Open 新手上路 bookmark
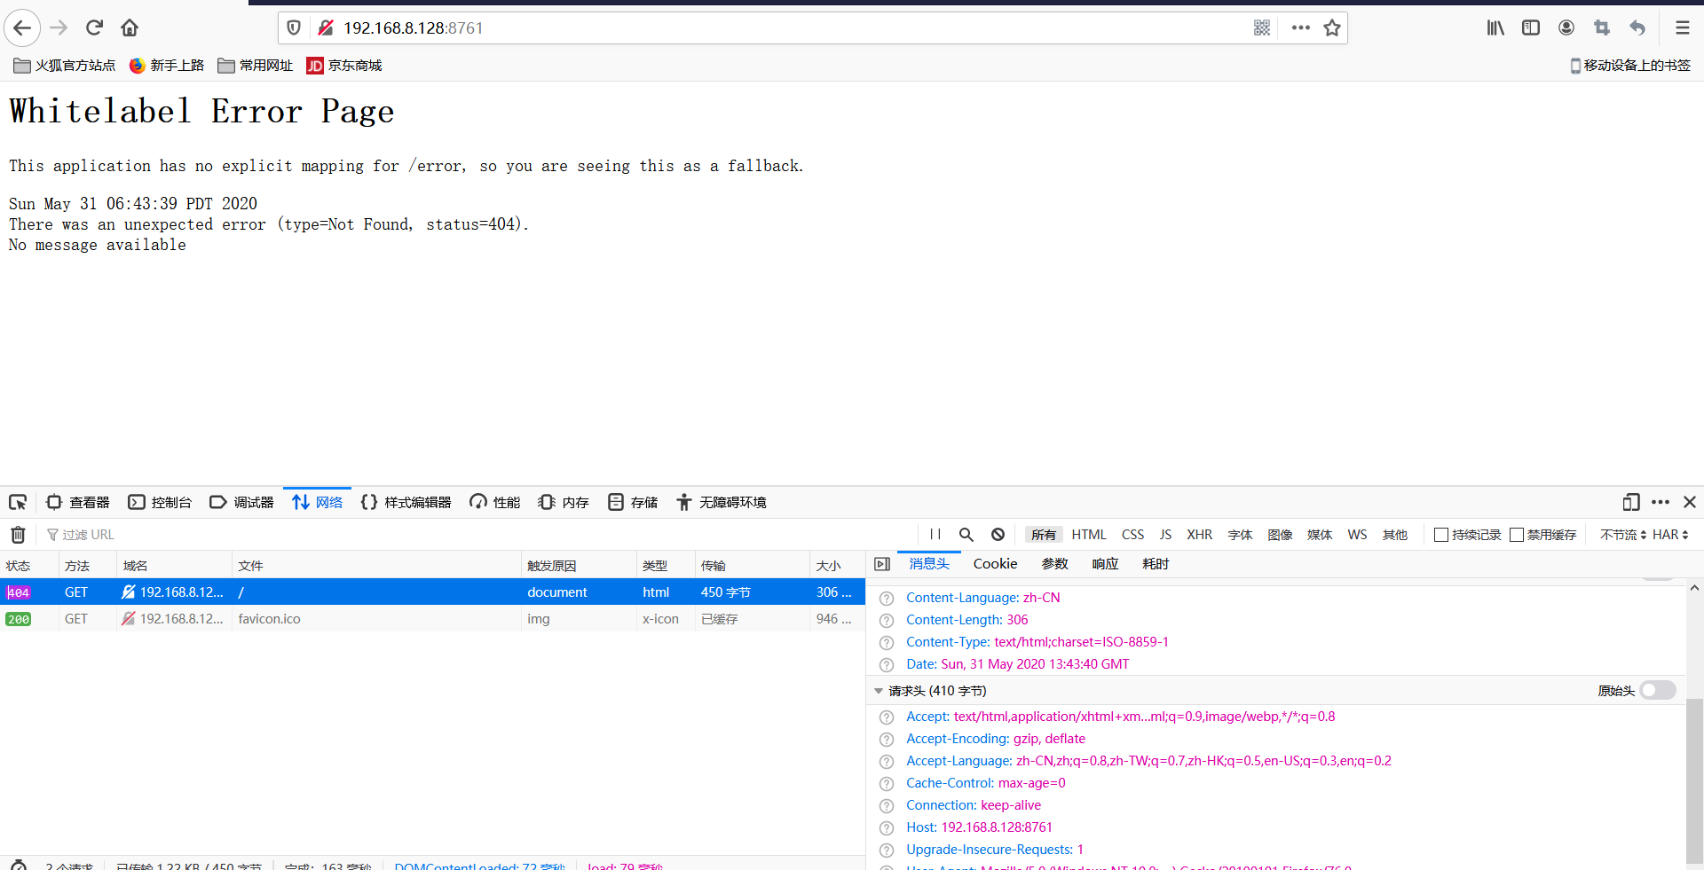 tap(167, 66)
